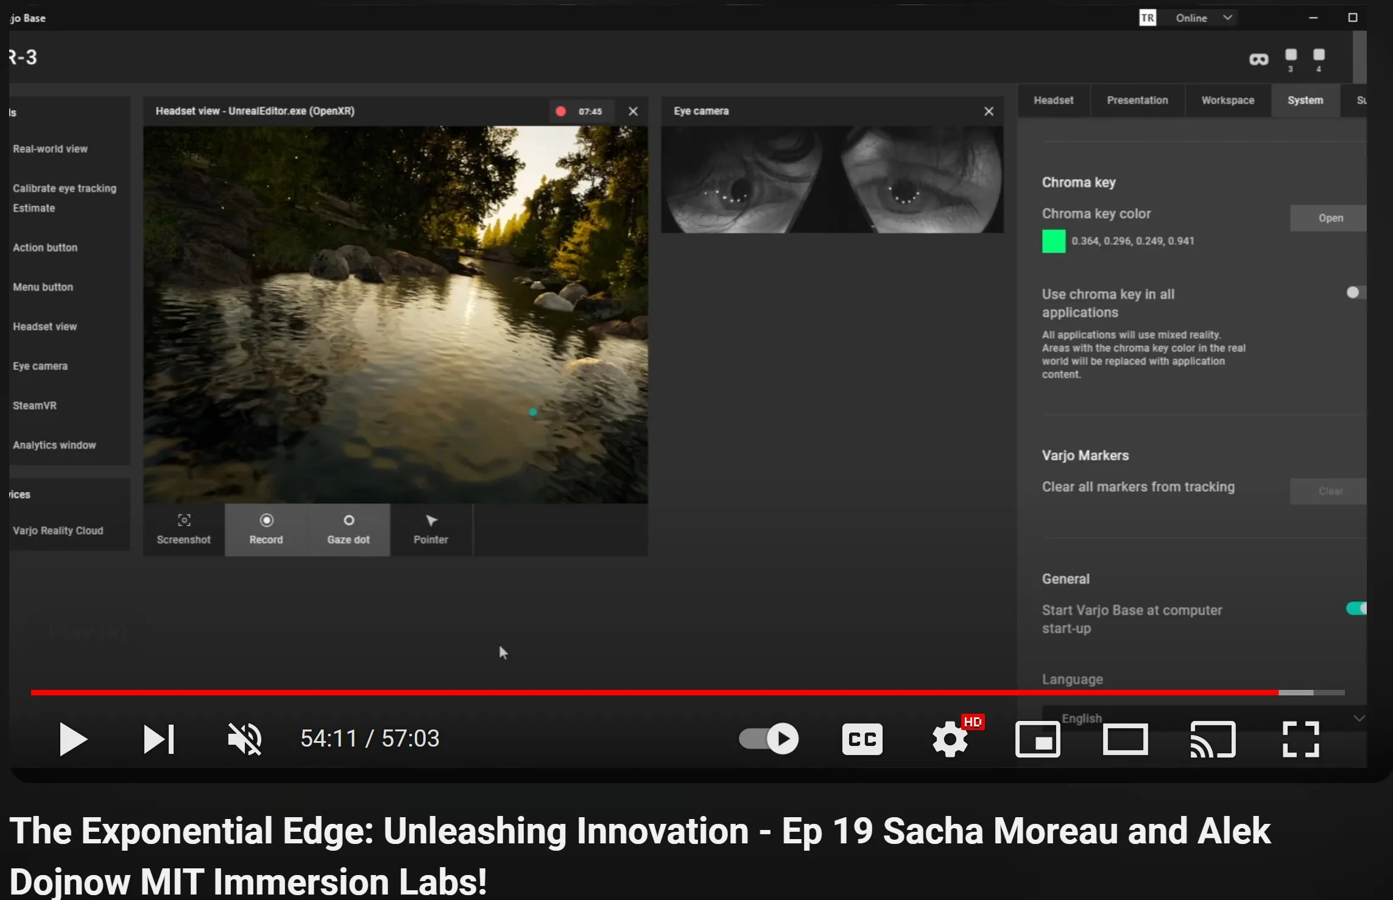Choose Action button in sidebar
Viewport: 1393px width, 900px height.
[45, 248]
